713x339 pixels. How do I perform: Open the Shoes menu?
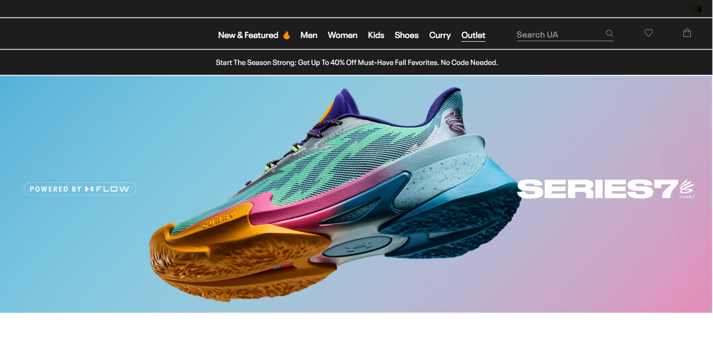tap(406, 35)
